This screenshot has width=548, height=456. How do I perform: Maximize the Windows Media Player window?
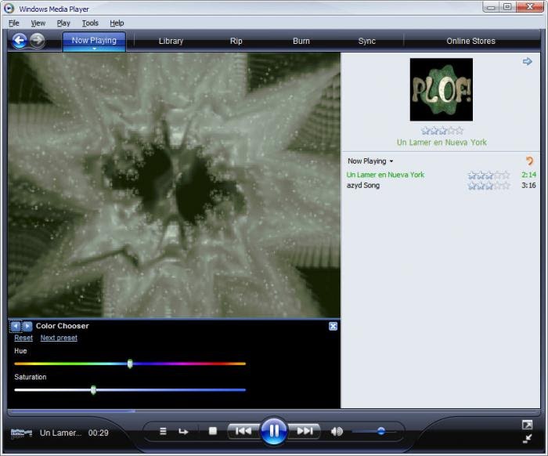click(507, 7)
